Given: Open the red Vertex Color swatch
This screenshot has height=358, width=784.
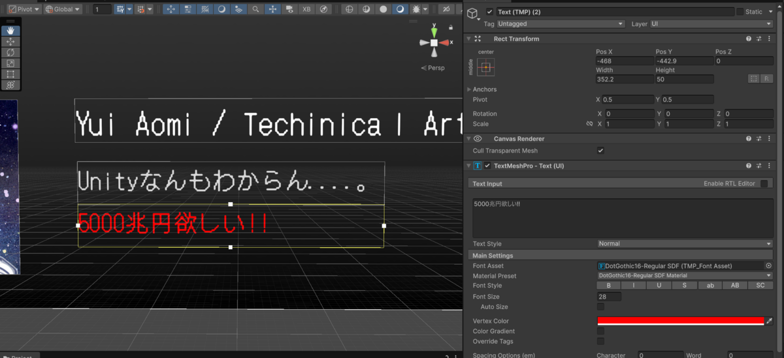Looking at the screenshot, I should 681,321.
